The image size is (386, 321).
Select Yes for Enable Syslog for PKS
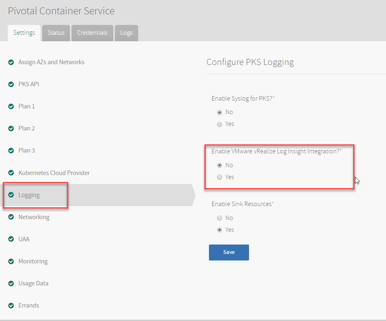coord(220,124)
